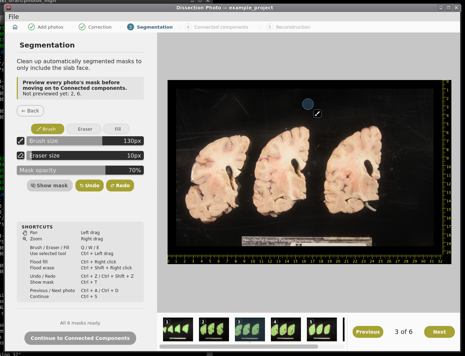This screenshot has height=356, width=465.
Task: Adjust the Brush size slider
Action: point(85,141)
